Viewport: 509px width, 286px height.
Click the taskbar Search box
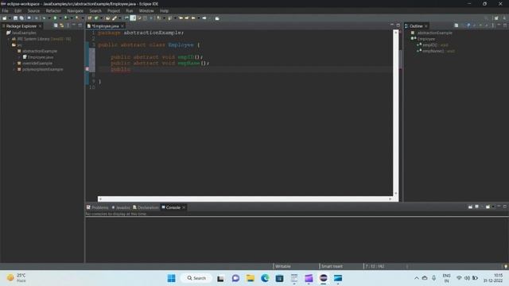pos(196,278)
